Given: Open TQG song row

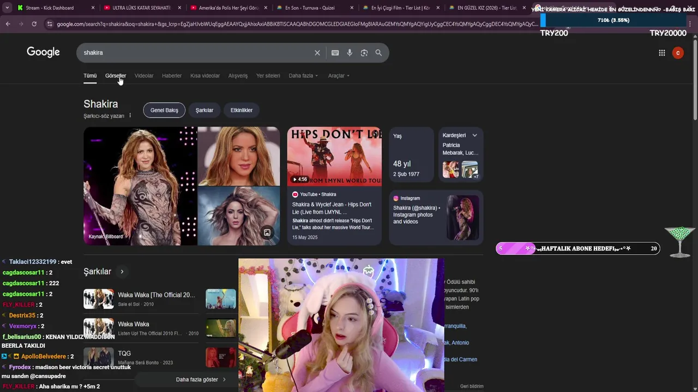Looking at the screenshot, I should click(x=141, y=357).
